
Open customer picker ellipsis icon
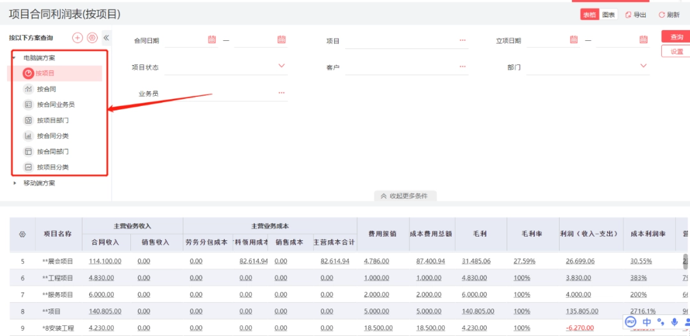tap(463, 66)
